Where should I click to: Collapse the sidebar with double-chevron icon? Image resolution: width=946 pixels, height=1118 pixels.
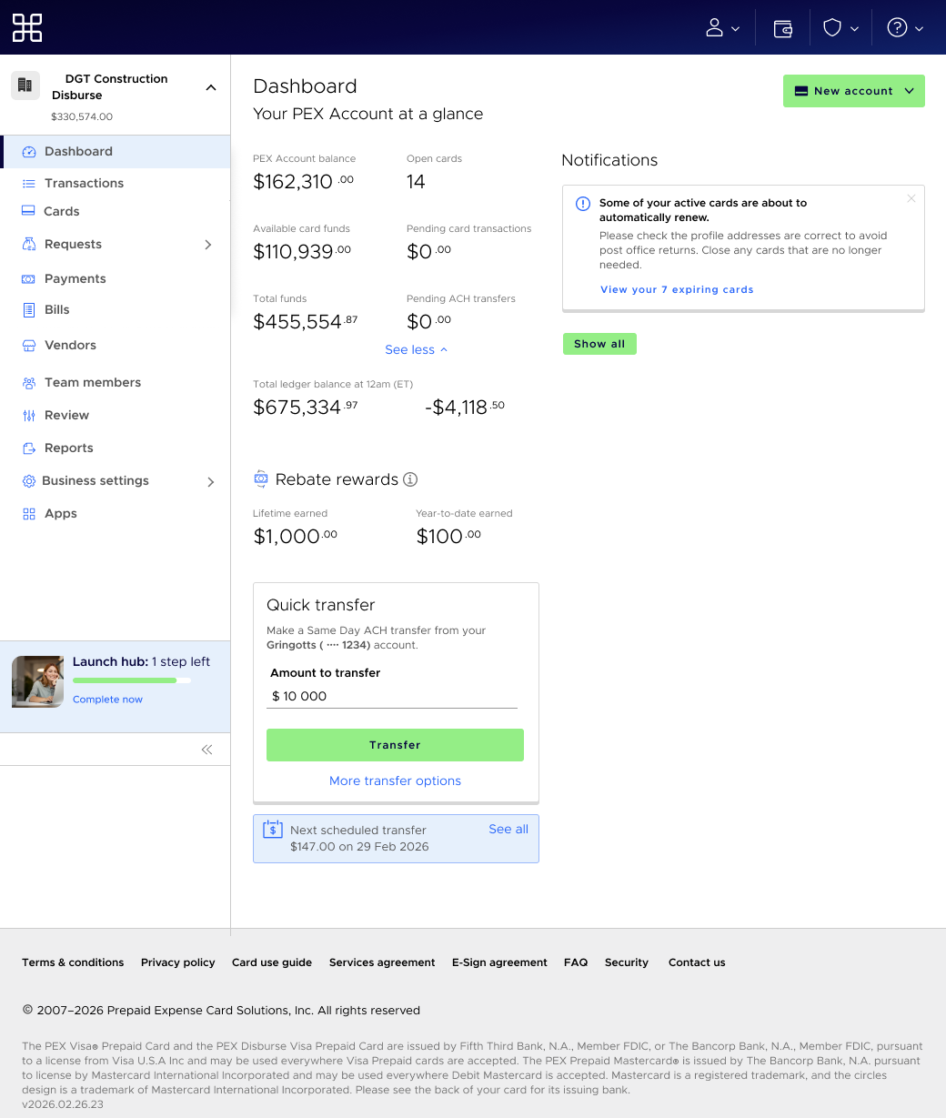coord(206,750)
